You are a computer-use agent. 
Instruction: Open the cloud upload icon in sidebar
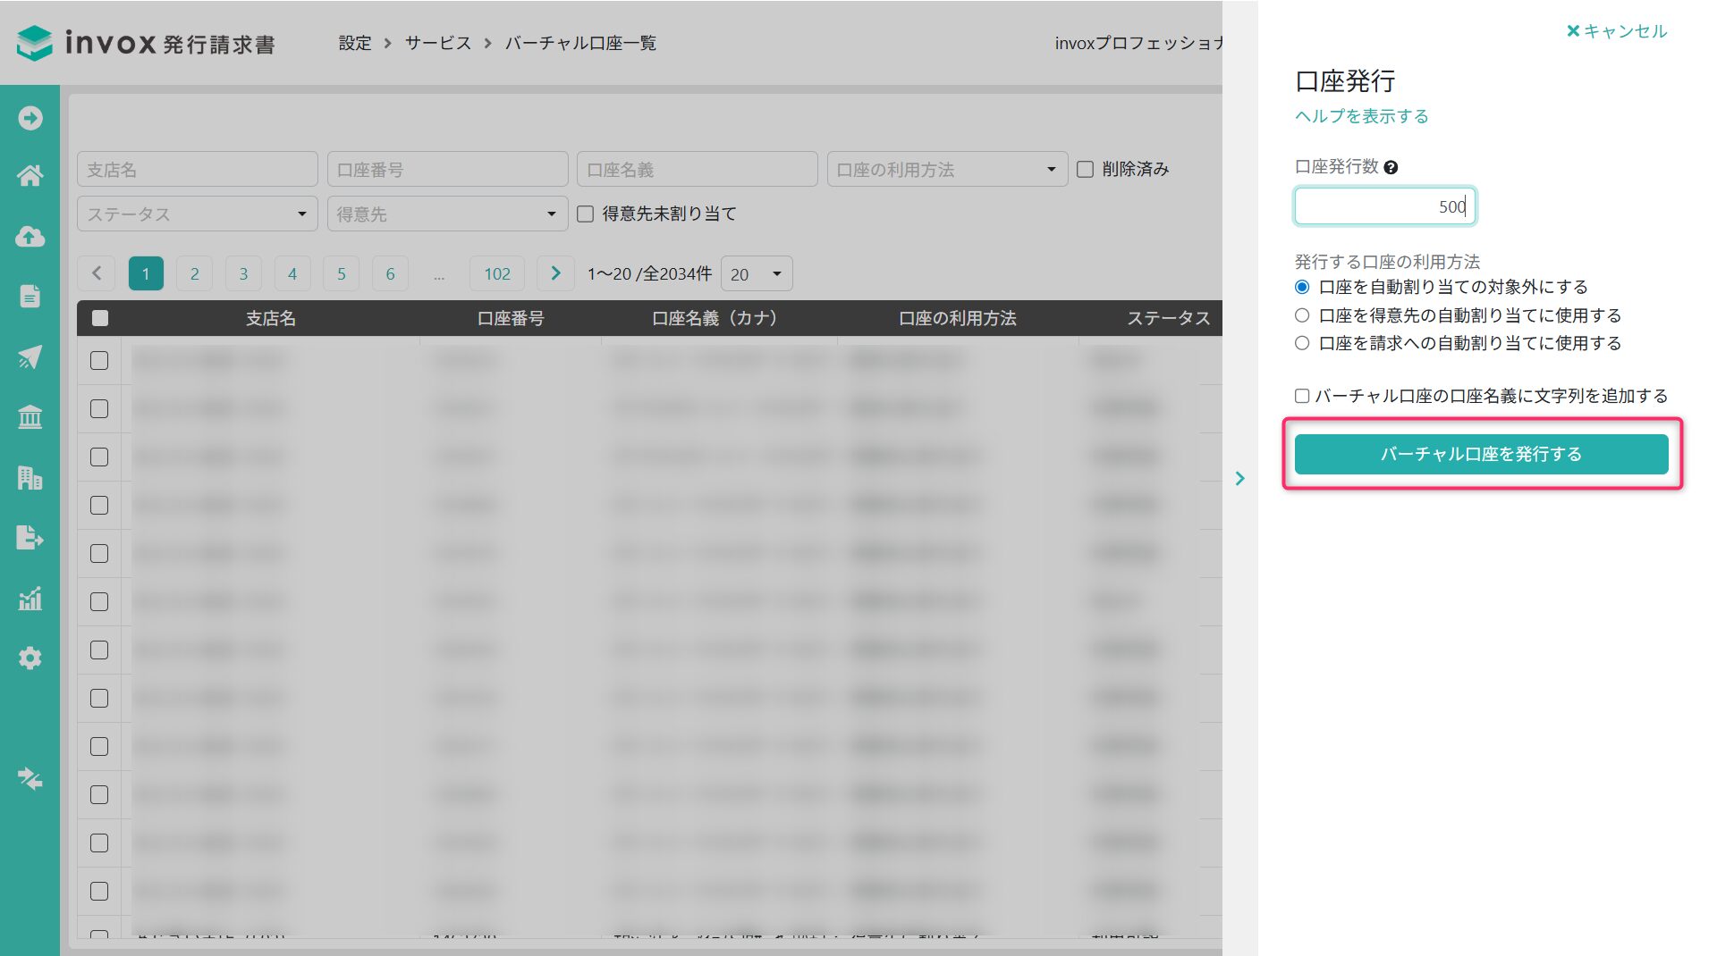(30, 237)
